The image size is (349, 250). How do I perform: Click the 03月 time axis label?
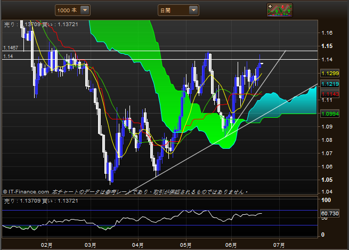pos(91,245)
